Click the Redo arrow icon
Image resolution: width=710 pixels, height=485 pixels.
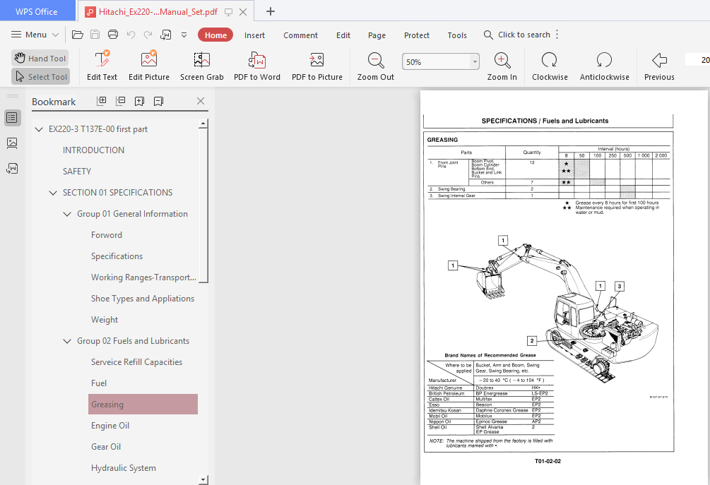point(148,35)
